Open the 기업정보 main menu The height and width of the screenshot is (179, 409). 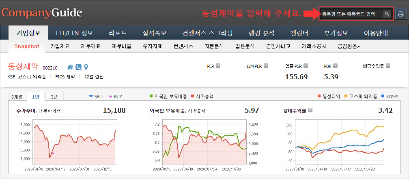(28, 33)
